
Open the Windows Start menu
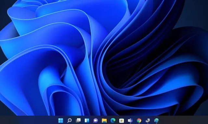pos(61,120)
